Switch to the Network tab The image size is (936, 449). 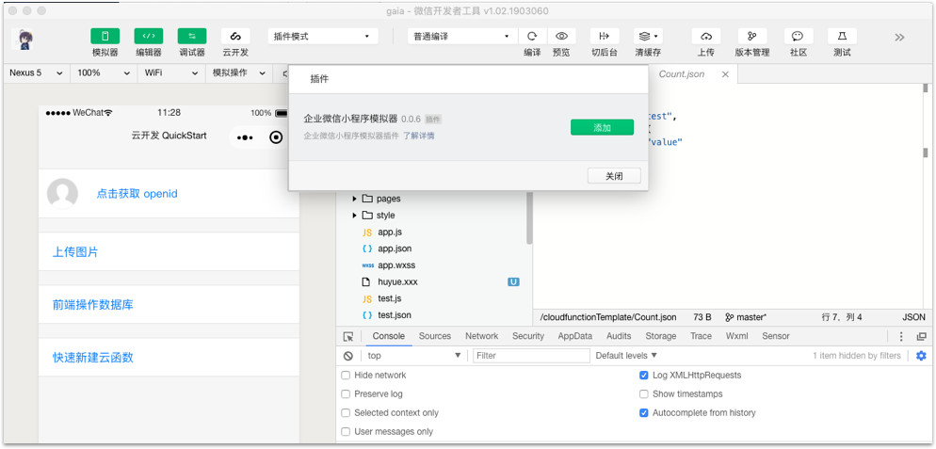click(x=482, y=336)
